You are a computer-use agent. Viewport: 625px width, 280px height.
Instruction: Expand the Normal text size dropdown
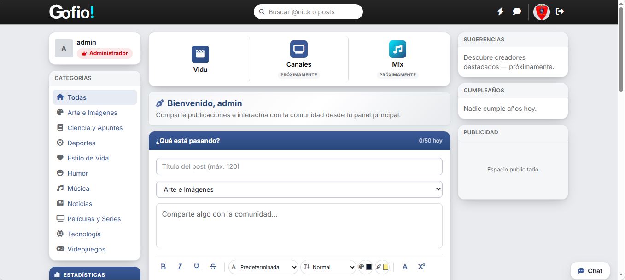click(328, 267)
